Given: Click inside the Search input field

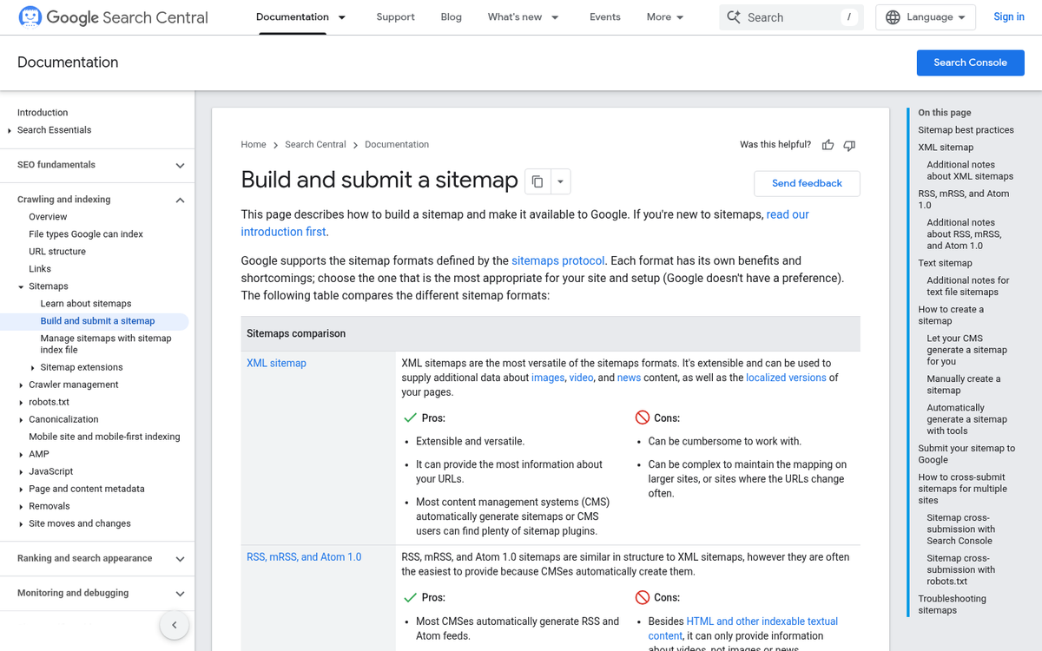Looking at the screenshot, I should [x=781, y=16].
